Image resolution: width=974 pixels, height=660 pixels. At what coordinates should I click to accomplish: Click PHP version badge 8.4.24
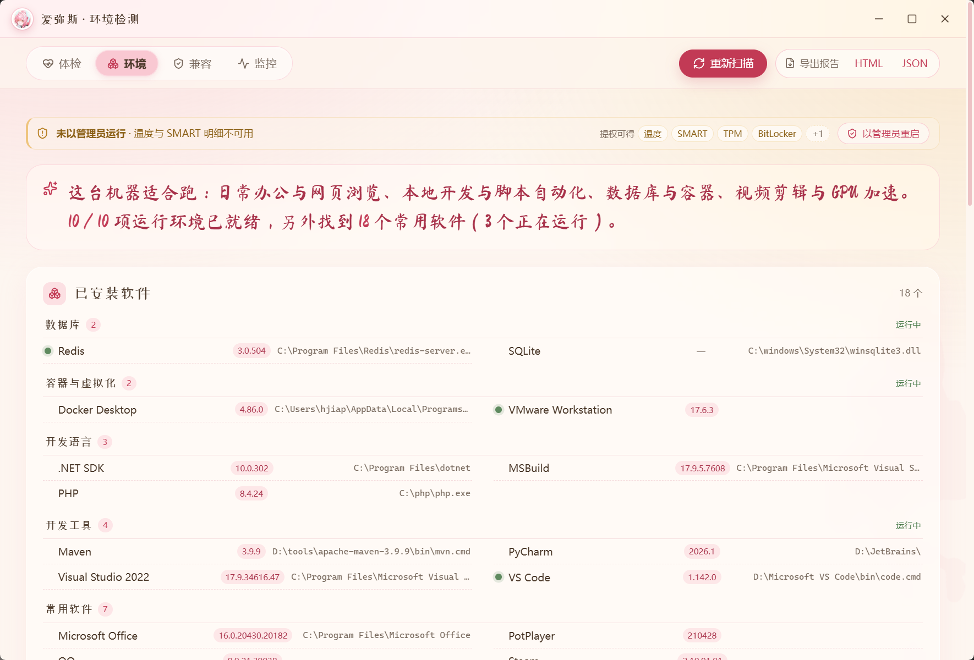251,493
